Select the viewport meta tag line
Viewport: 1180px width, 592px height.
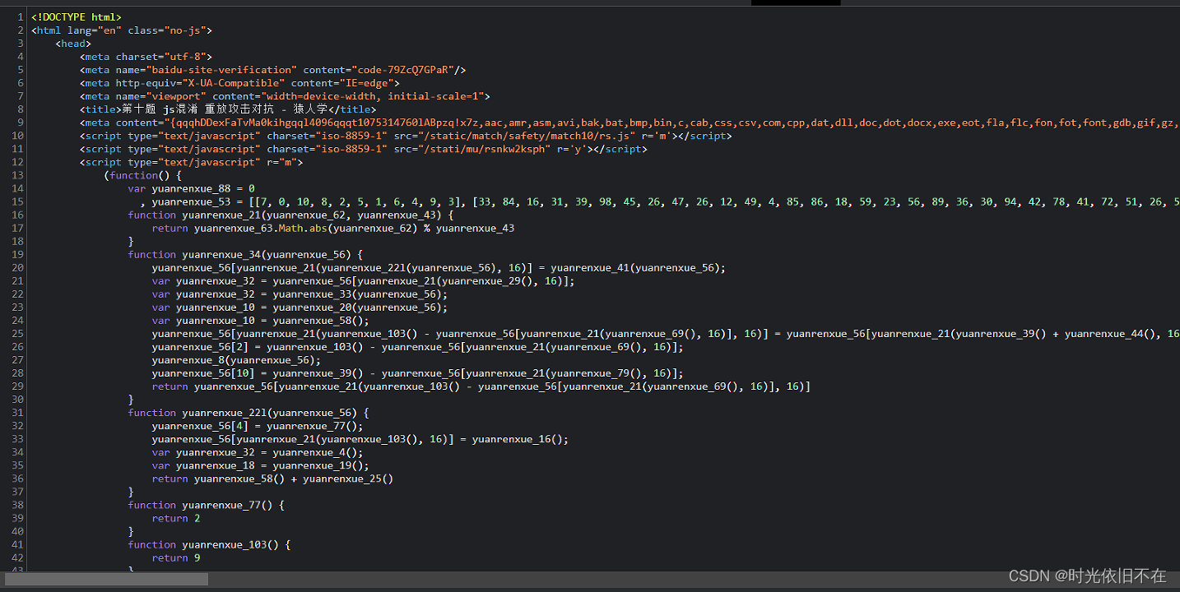click(285, 96)
